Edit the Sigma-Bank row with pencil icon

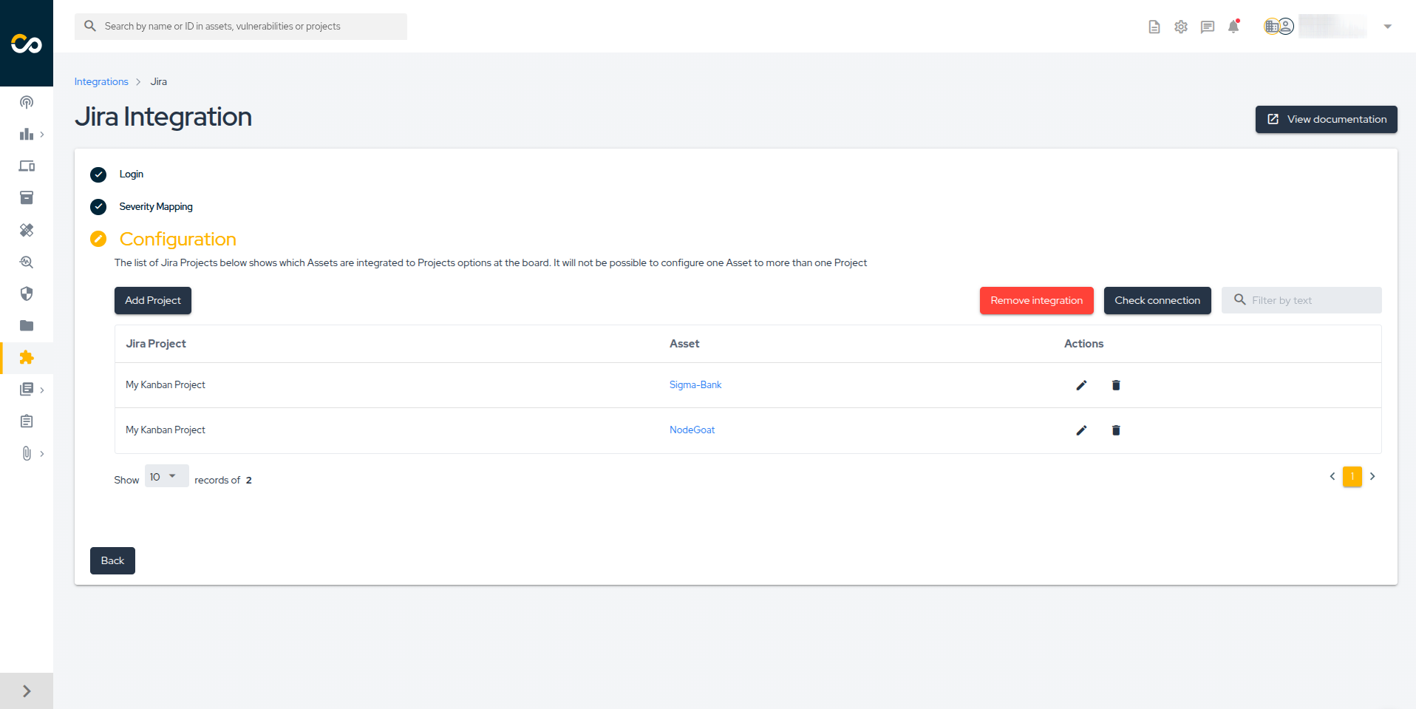[x=1081, y=385]
